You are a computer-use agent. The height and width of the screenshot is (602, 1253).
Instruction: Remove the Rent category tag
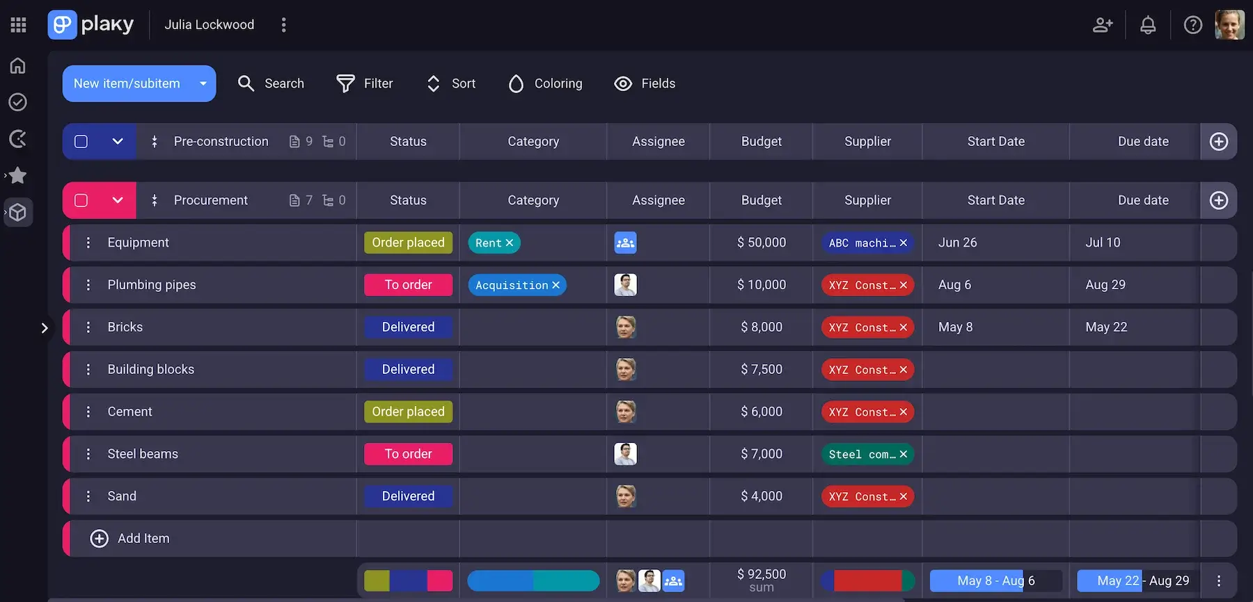pyautogui.click(x=510, y=243)
